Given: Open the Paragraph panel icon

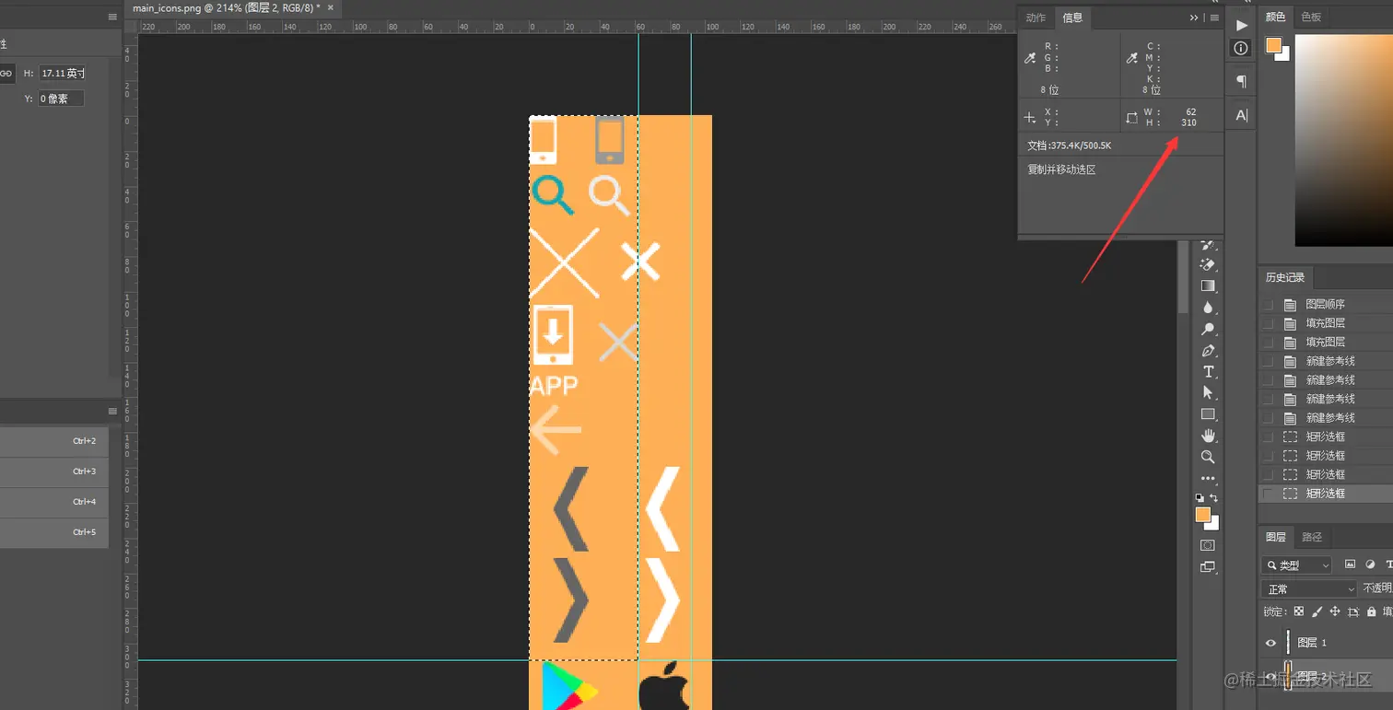Looking at the screenshot, I should tap(1241, 82).
